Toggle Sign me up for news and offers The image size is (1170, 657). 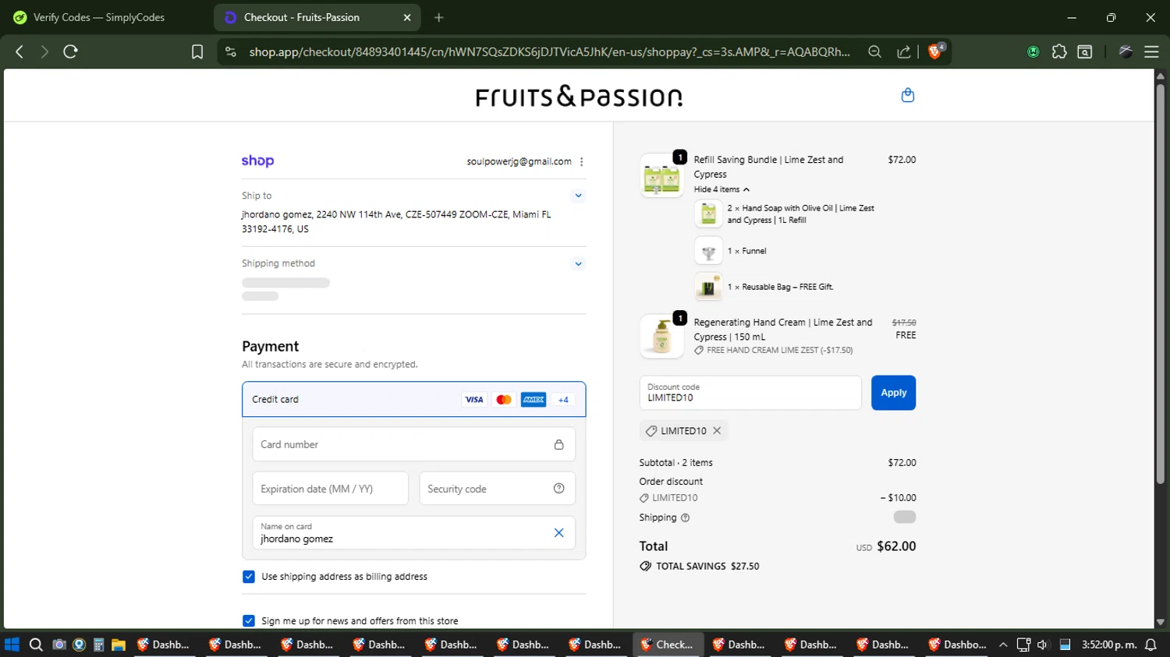[248, 621]
